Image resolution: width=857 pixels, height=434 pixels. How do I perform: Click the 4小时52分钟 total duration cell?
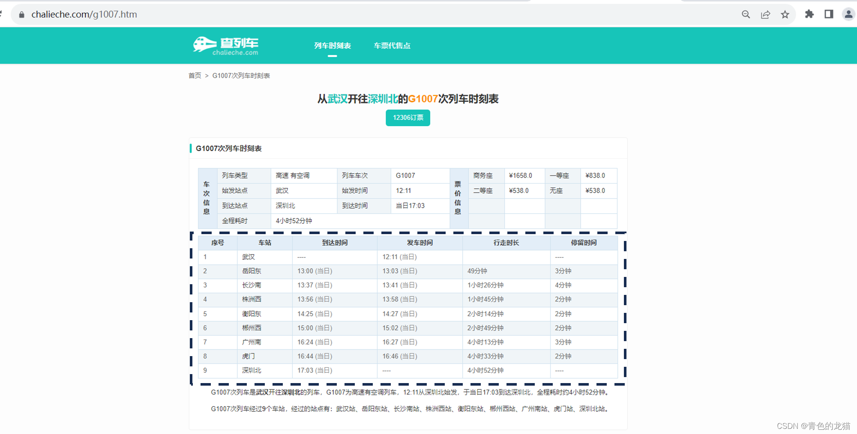point(360,221)
